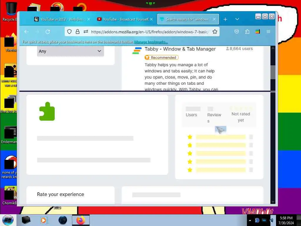Bookmark this page with the star icon
301x226 pixels.
(x=215, y=32)
